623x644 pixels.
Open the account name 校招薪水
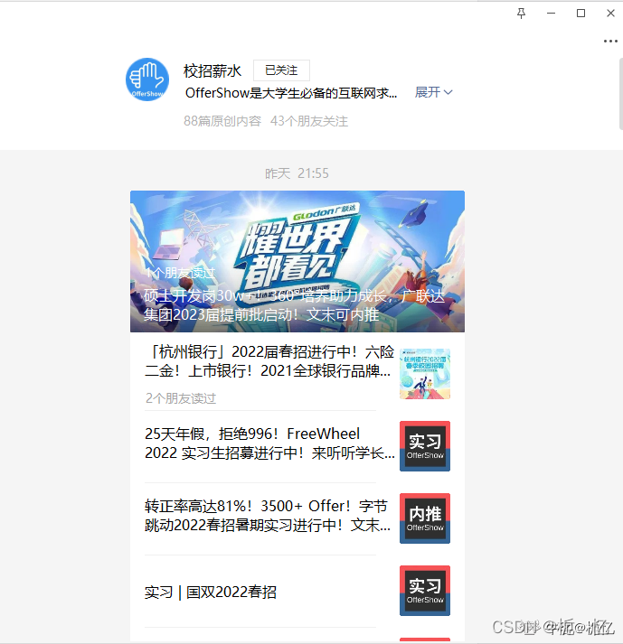[x=212, y=71]
